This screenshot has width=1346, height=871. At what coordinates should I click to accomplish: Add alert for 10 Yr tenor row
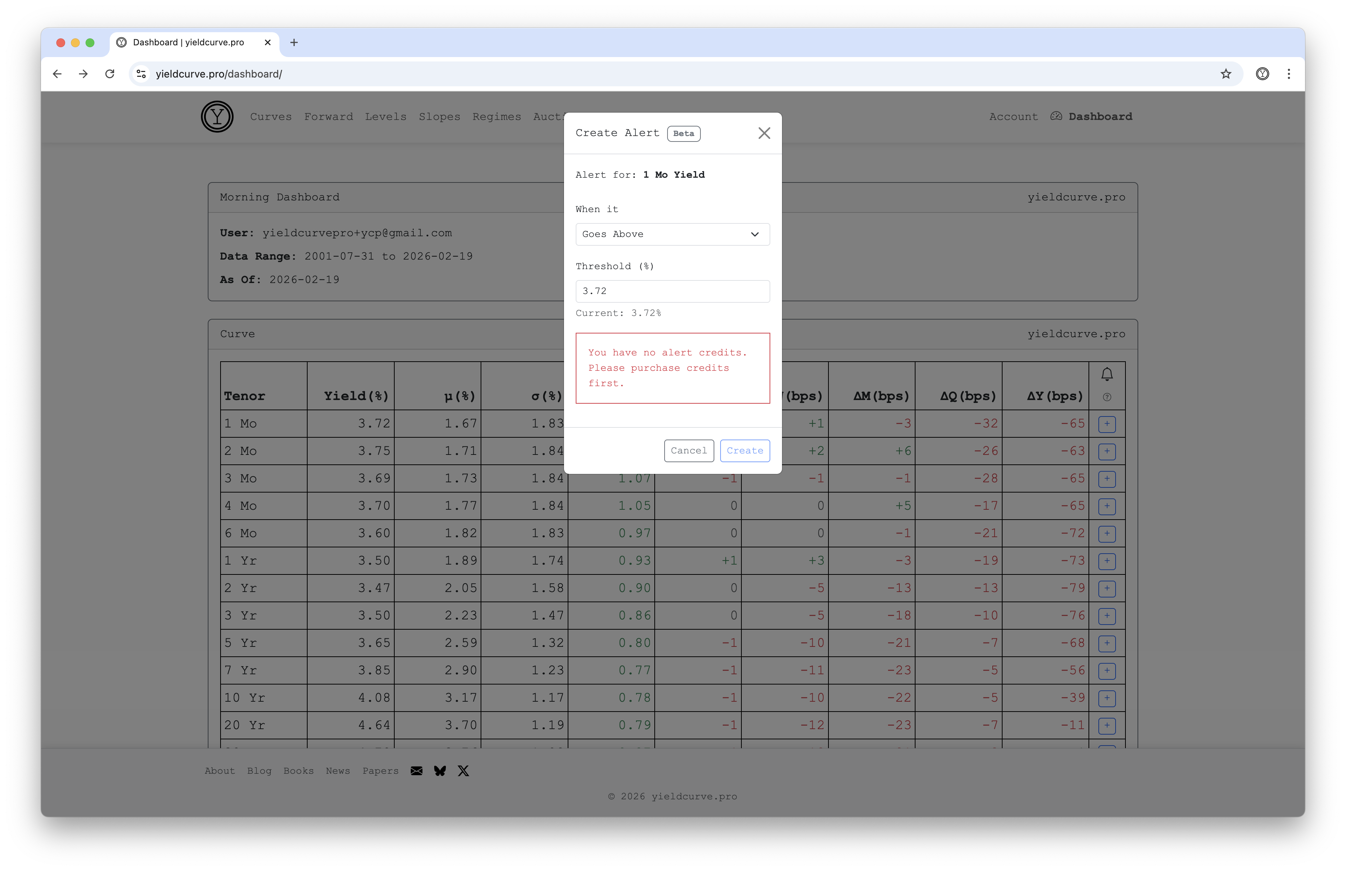pos(1107,698)
